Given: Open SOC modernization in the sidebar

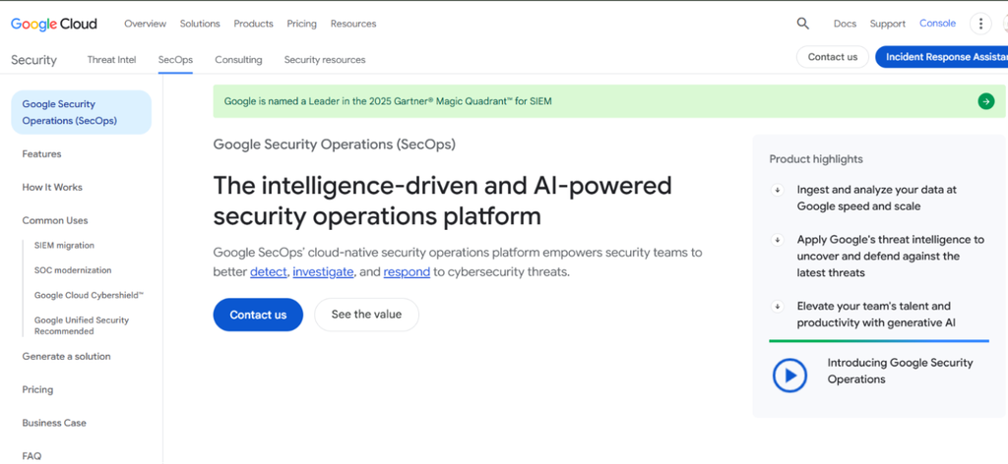Looking at the screenshot, I should click(x=73, y=270).
